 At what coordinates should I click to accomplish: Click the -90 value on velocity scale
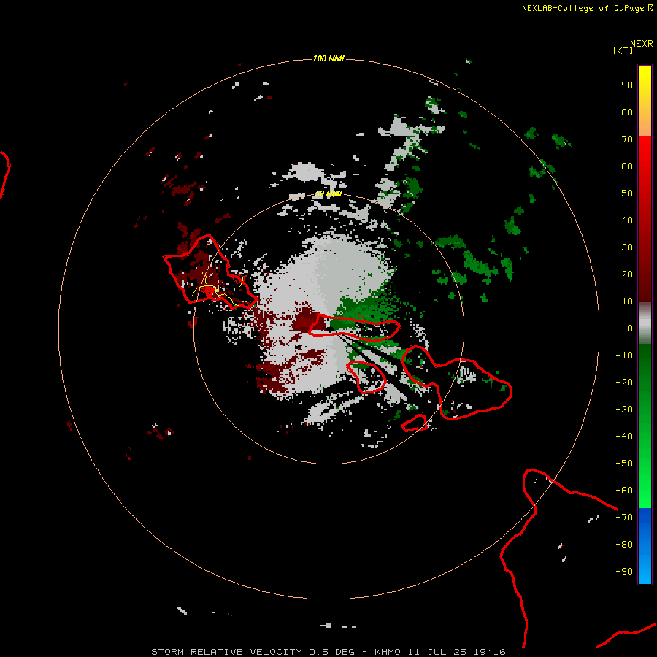coord(624,572)
